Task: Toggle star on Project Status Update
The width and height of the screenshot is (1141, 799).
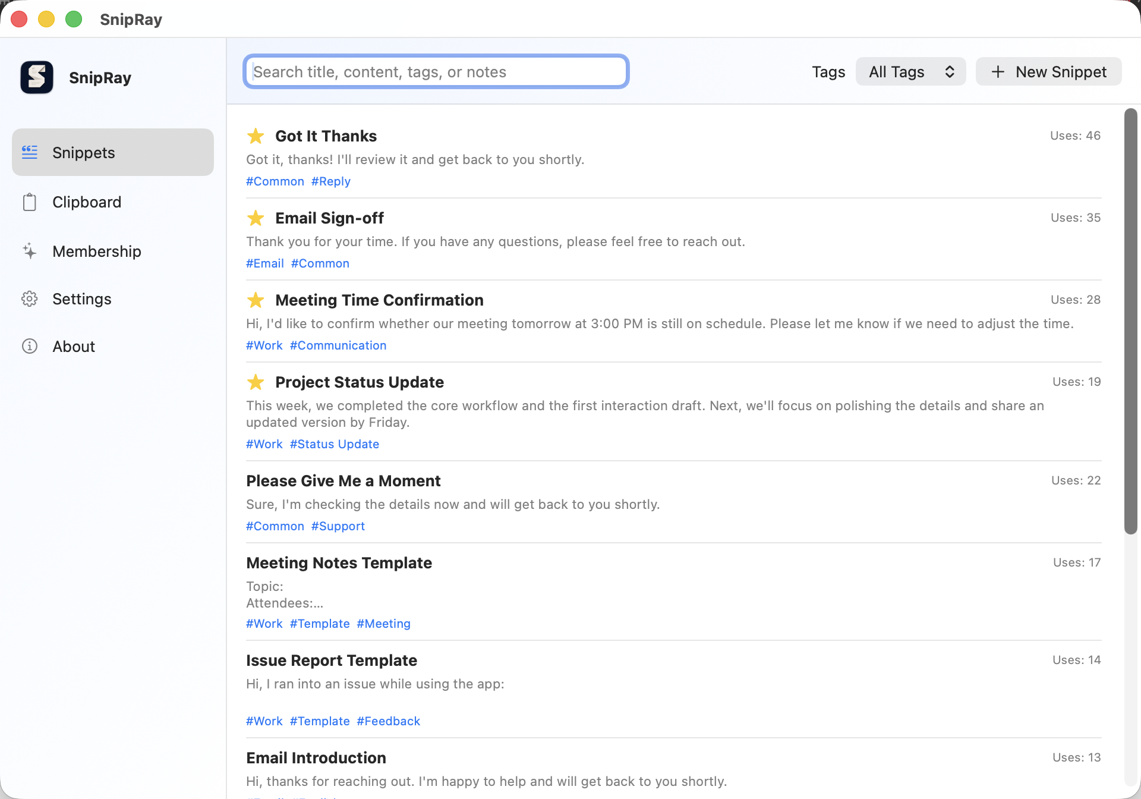Action: 256,382
